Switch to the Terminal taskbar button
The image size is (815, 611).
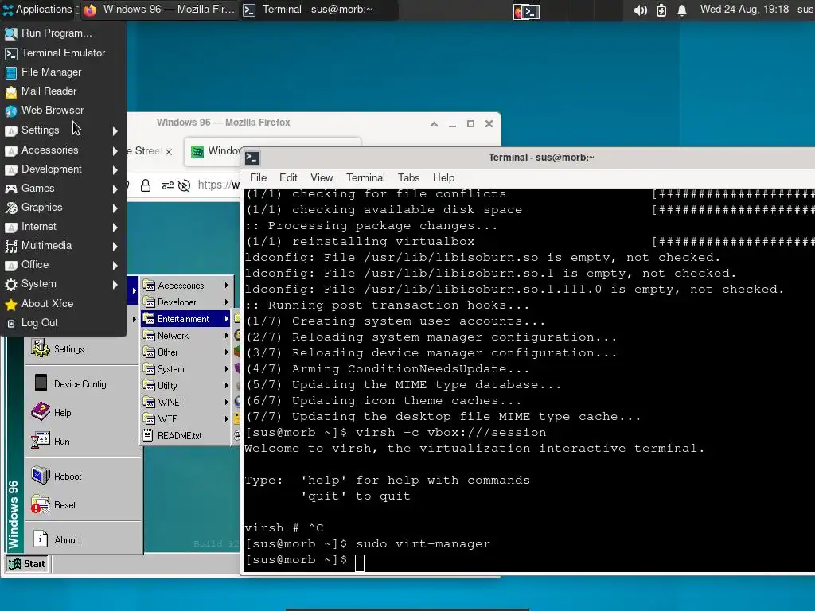click(318, 10)
